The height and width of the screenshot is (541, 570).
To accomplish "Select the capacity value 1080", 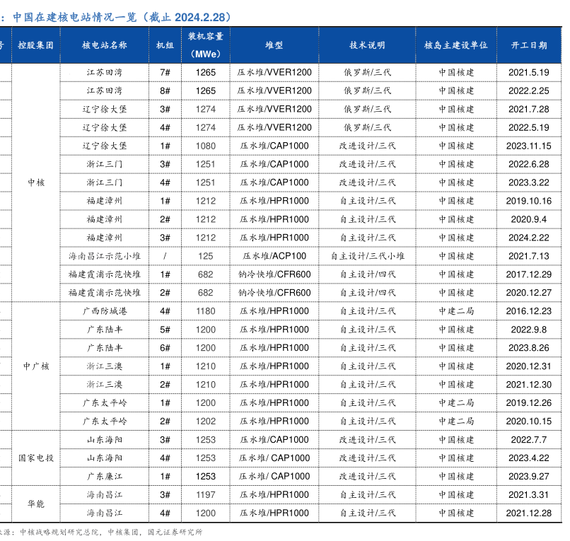I will [206, 146].
